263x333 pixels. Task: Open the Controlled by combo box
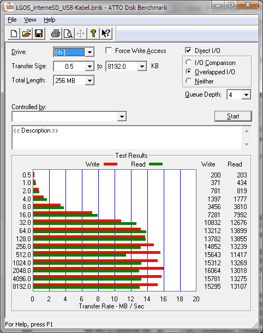tap(69, 116)
